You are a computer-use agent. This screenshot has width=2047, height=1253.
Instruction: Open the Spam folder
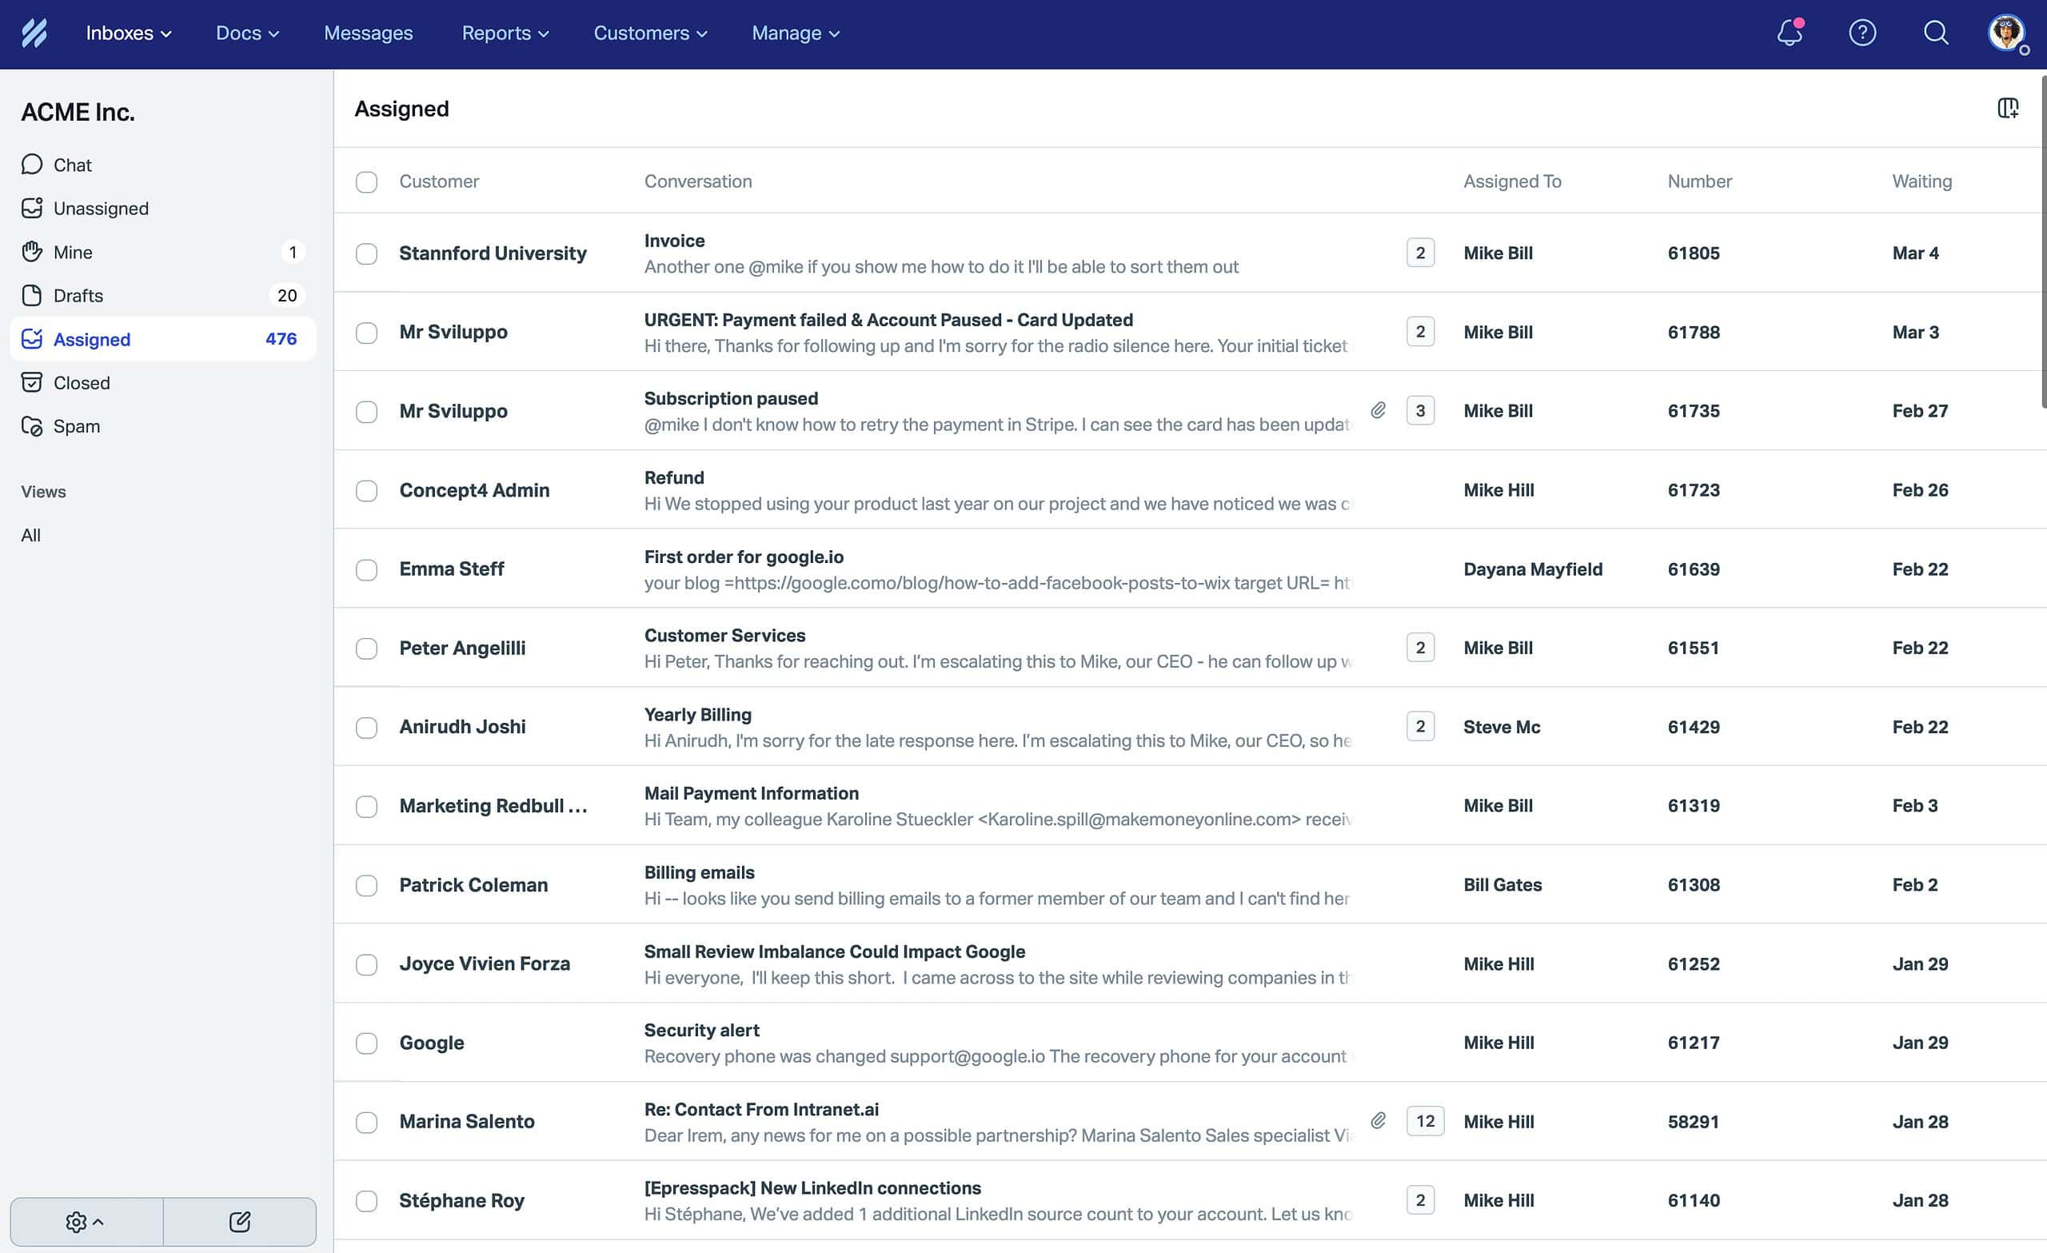click(x=76, y=426)
